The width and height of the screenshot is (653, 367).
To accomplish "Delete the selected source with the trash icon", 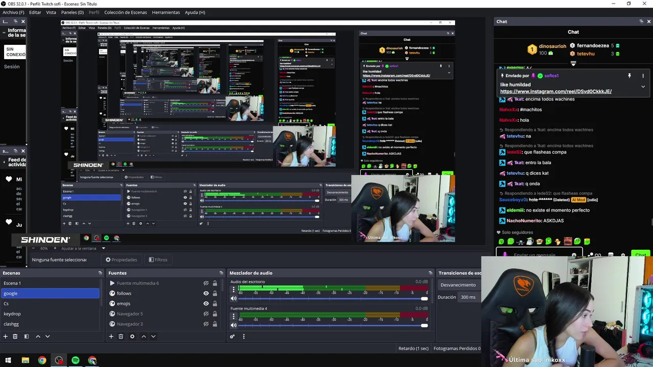I will 121,336.
